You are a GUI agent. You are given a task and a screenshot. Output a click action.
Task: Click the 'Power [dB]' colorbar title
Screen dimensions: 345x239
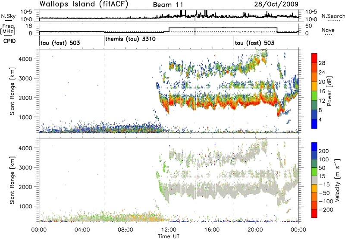tap(329, 91)
